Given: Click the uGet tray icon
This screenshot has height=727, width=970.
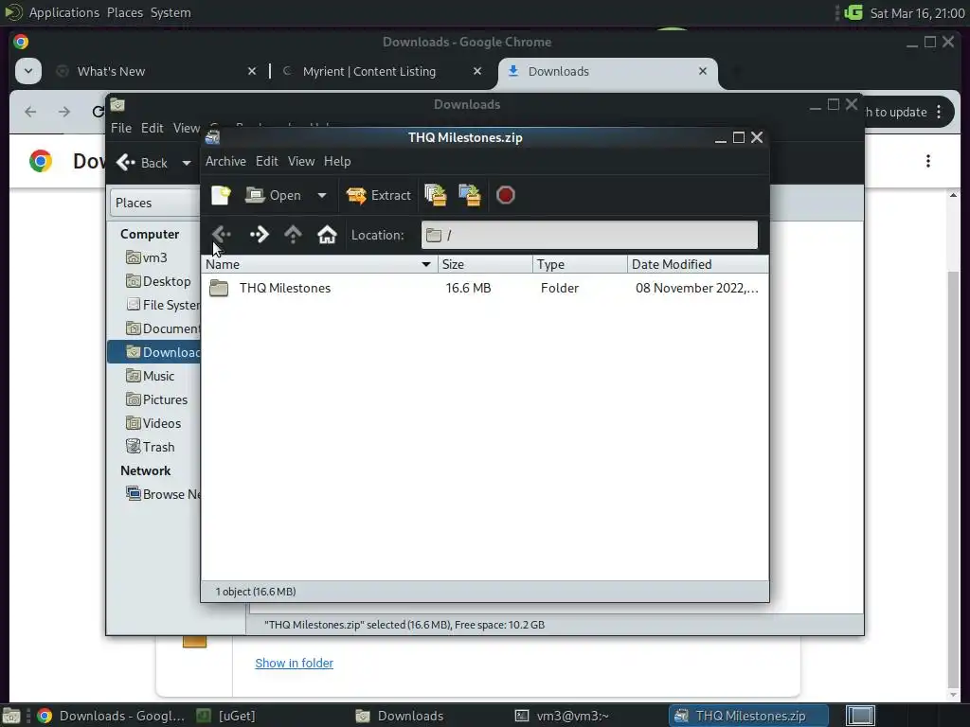Looking at the screenshot, I should (x=853, y=13).
